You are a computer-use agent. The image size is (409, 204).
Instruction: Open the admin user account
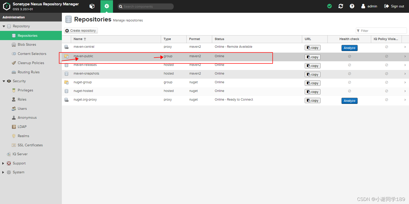369,6
